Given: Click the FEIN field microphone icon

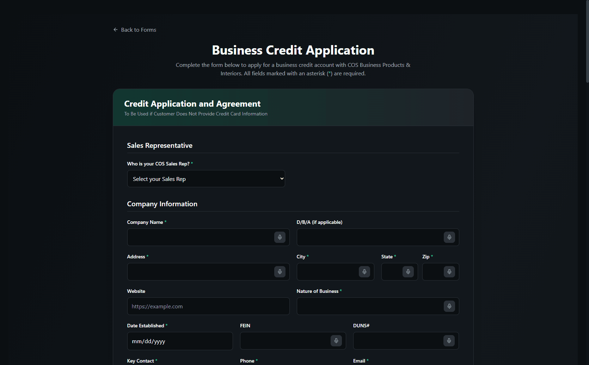Looking at the screenshot, I should [x=336, y=341].
